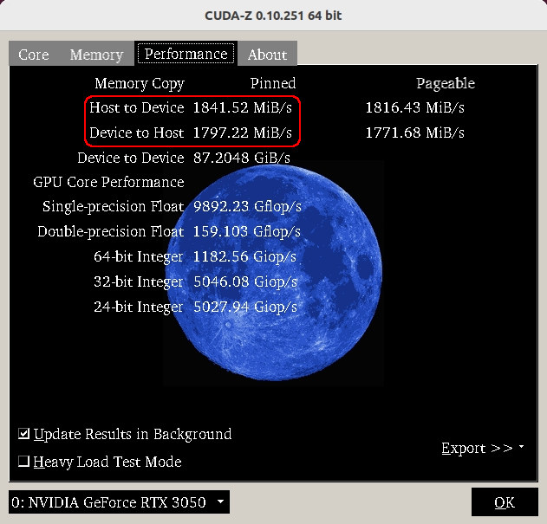The height and width of the screenshot is (524, 547).
Task: Click the CUDA-Z 0.10.251 64 bit title bar
Action: pos(274,16)
